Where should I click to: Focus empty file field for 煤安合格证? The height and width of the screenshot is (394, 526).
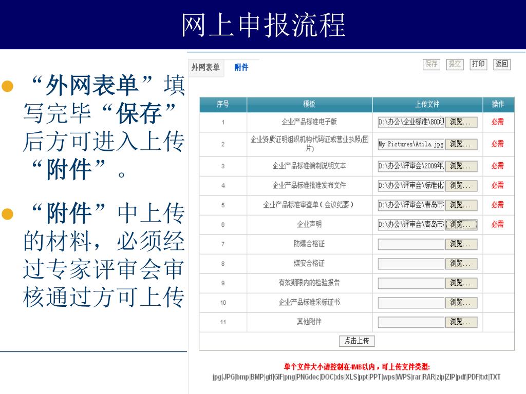point(411,263)
